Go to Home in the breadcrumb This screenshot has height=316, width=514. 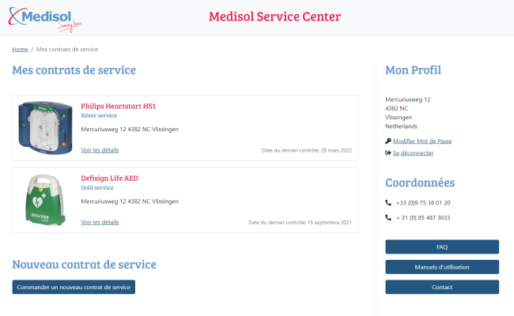click(20, 49)
